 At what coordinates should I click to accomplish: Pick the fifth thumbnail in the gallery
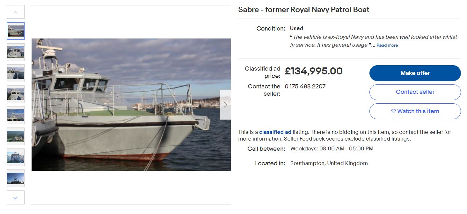point(16,115)
